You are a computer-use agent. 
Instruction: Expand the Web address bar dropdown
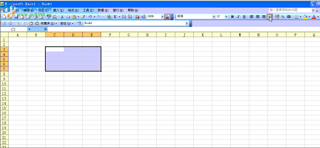[187, 23]
